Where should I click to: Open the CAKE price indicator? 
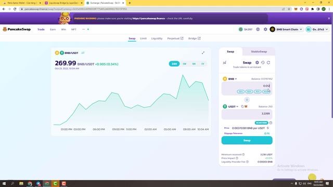pyautogui.click(x=246, y=29)
